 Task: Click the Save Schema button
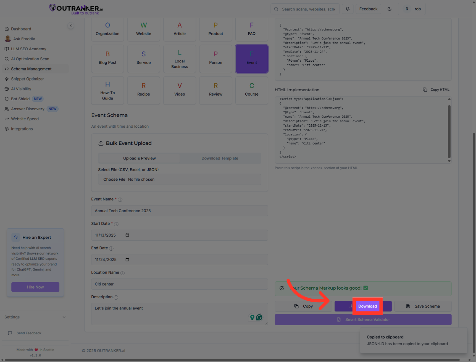click(x=423, y=306)
